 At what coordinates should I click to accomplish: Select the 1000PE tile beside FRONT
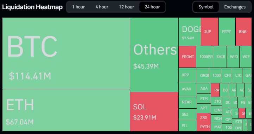point(205,57)
